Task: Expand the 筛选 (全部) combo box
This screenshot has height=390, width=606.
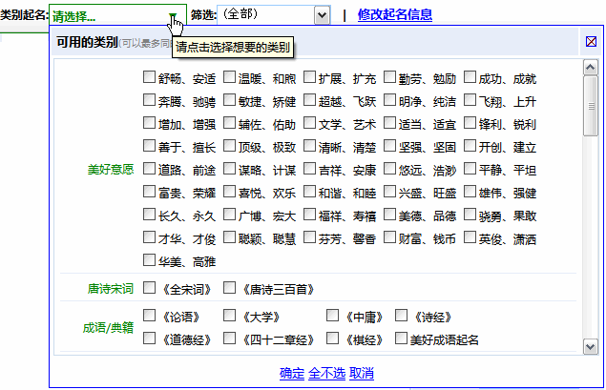Action: pos(322,15)
